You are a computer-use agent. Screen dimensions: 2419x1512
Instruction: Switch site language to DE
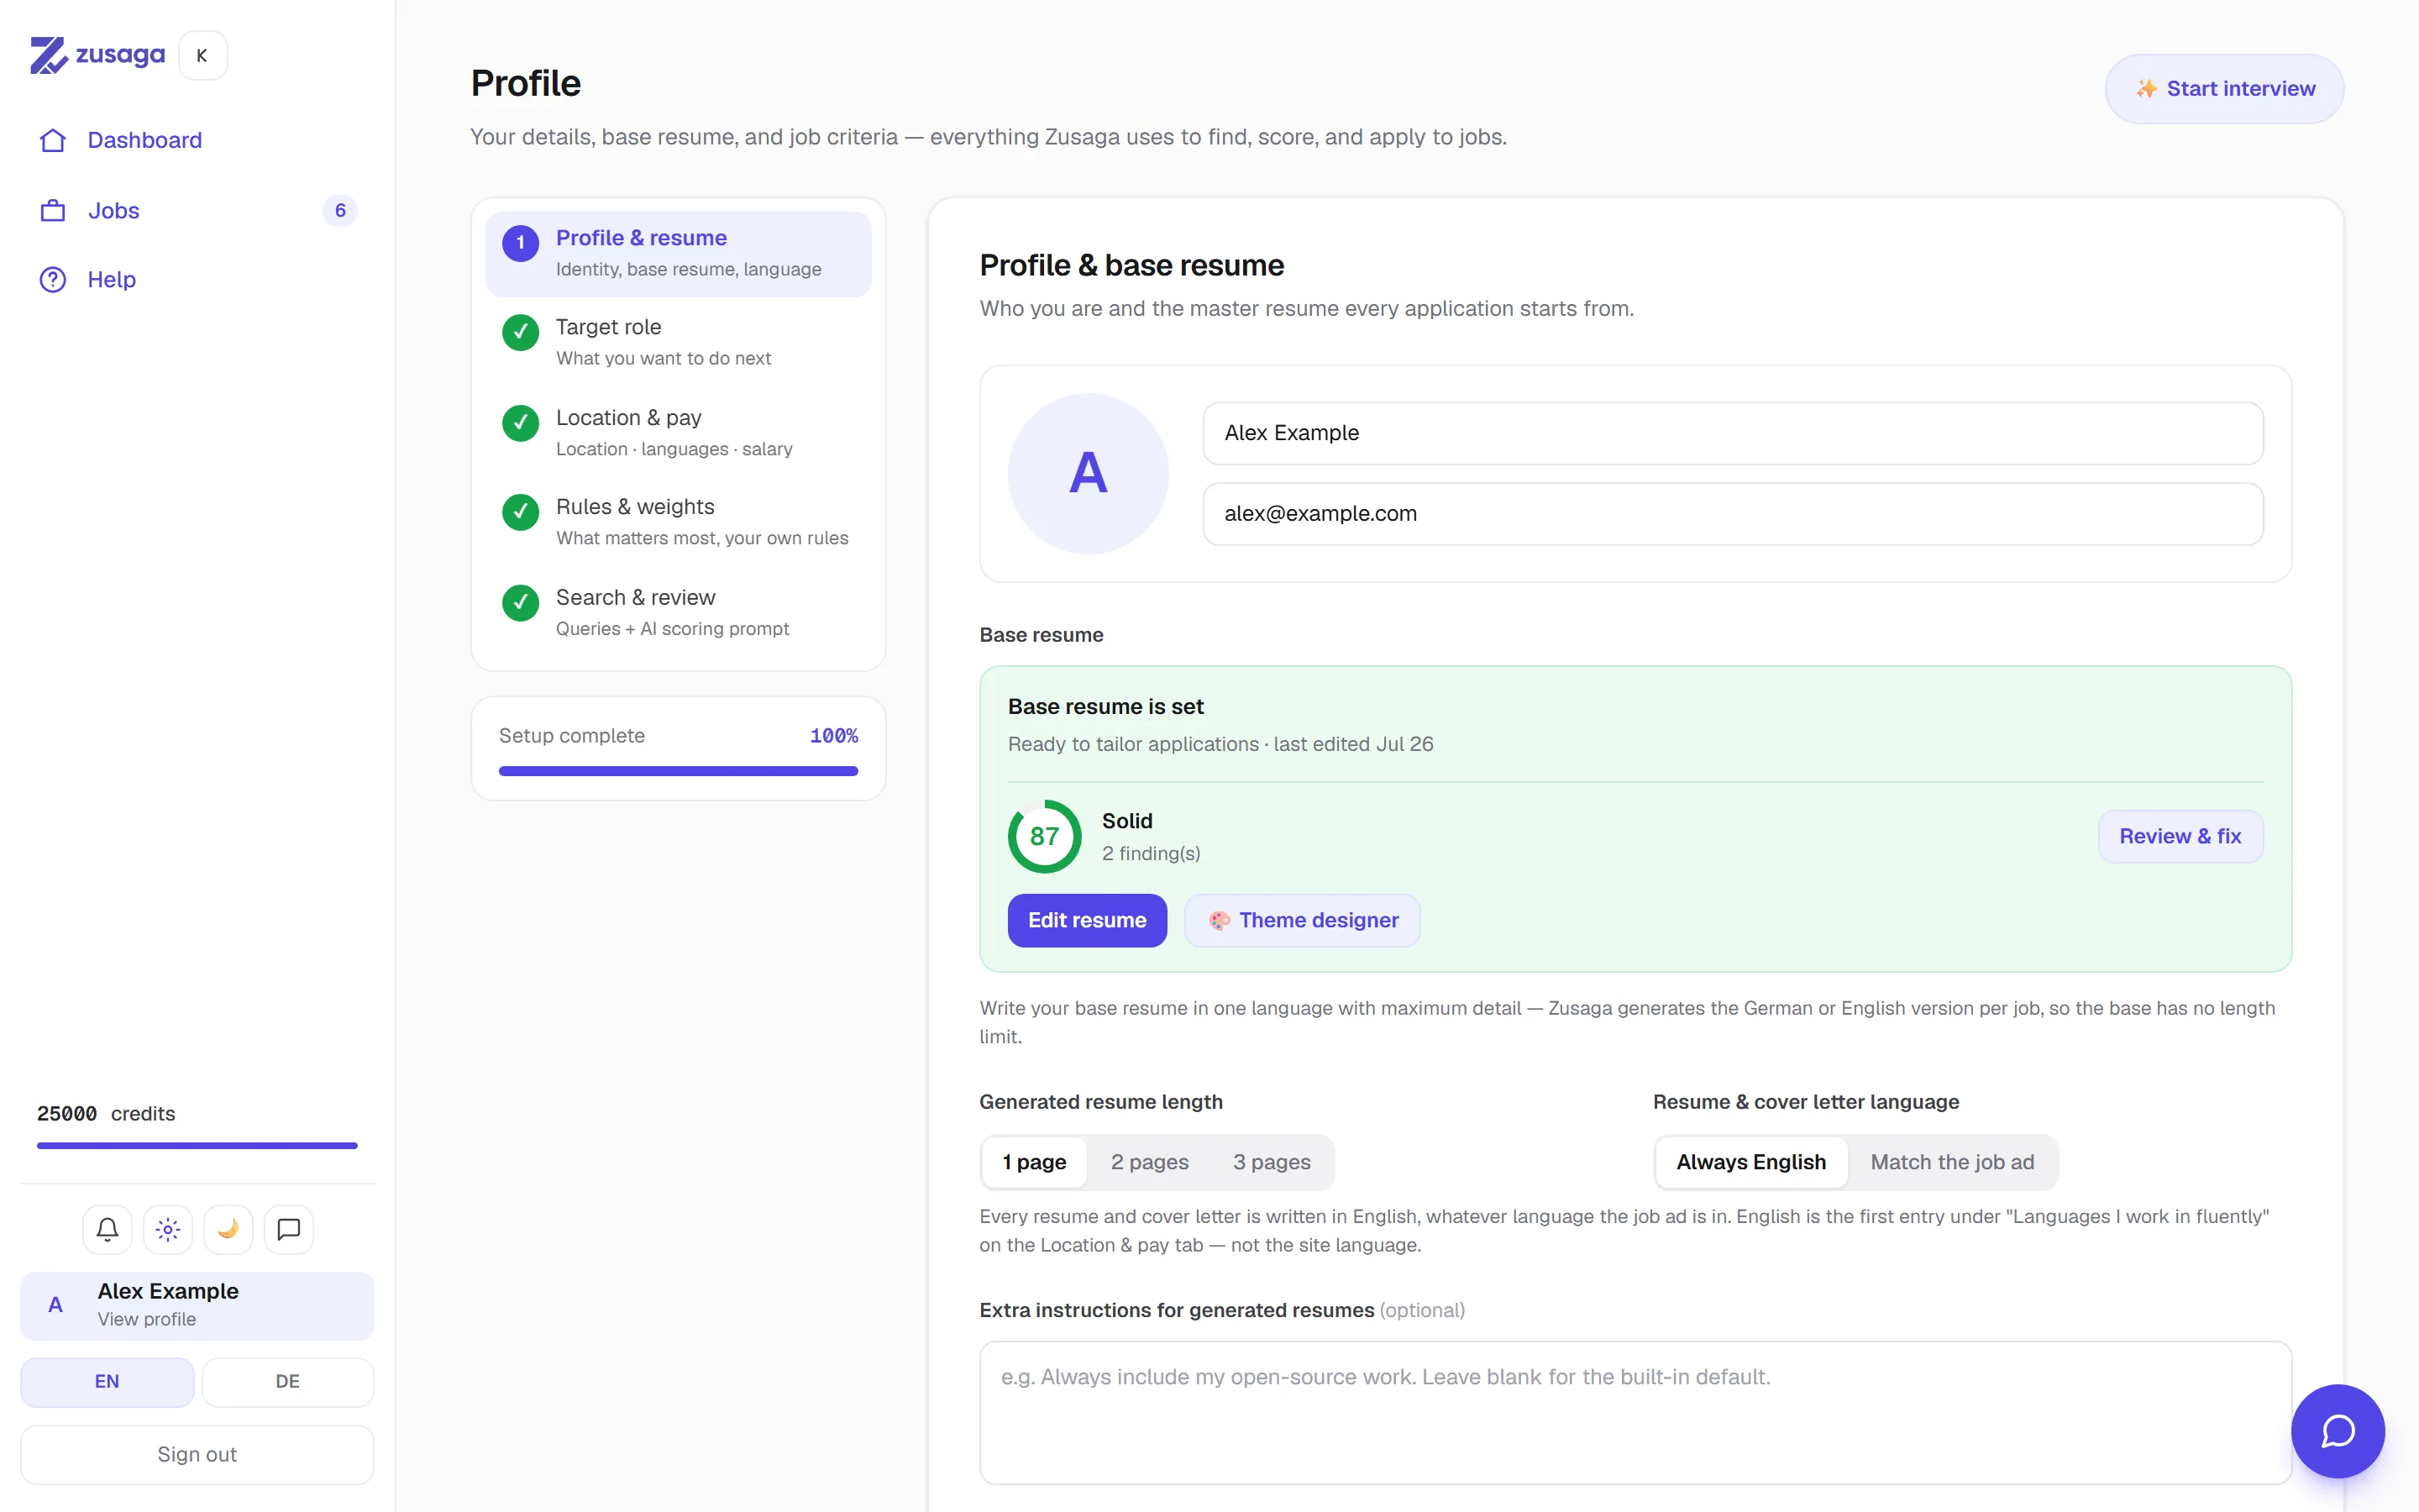(288, 1381)
